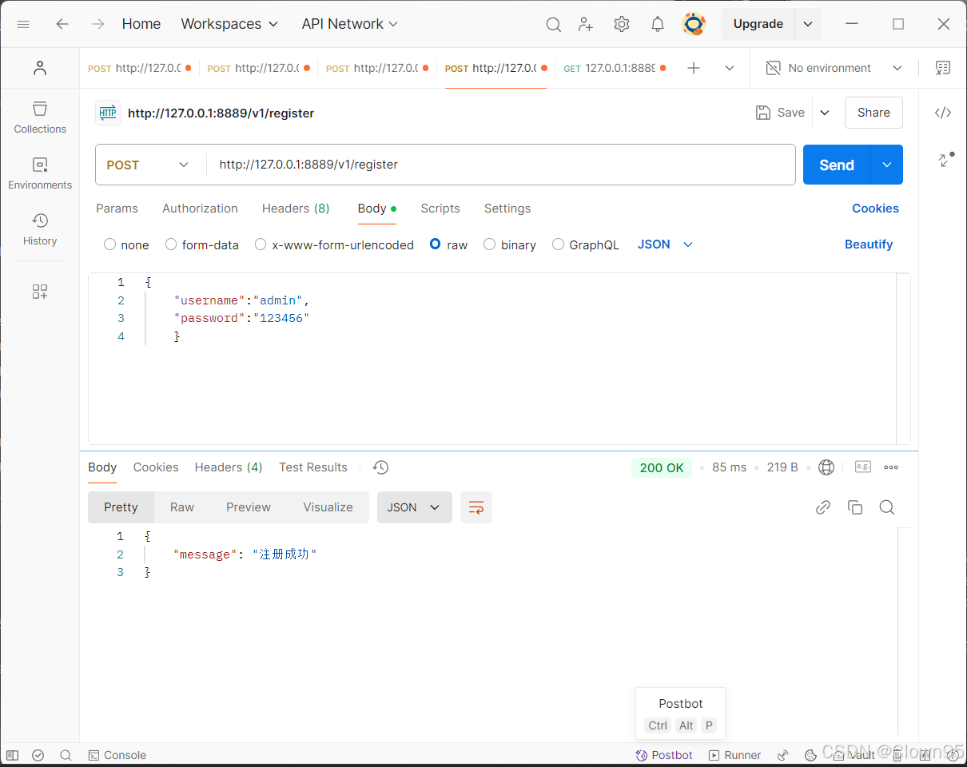The height and width of the screenshot is (767, 967).
Task: Open the code snippet </> icon
Action: [x=943, y=113]
